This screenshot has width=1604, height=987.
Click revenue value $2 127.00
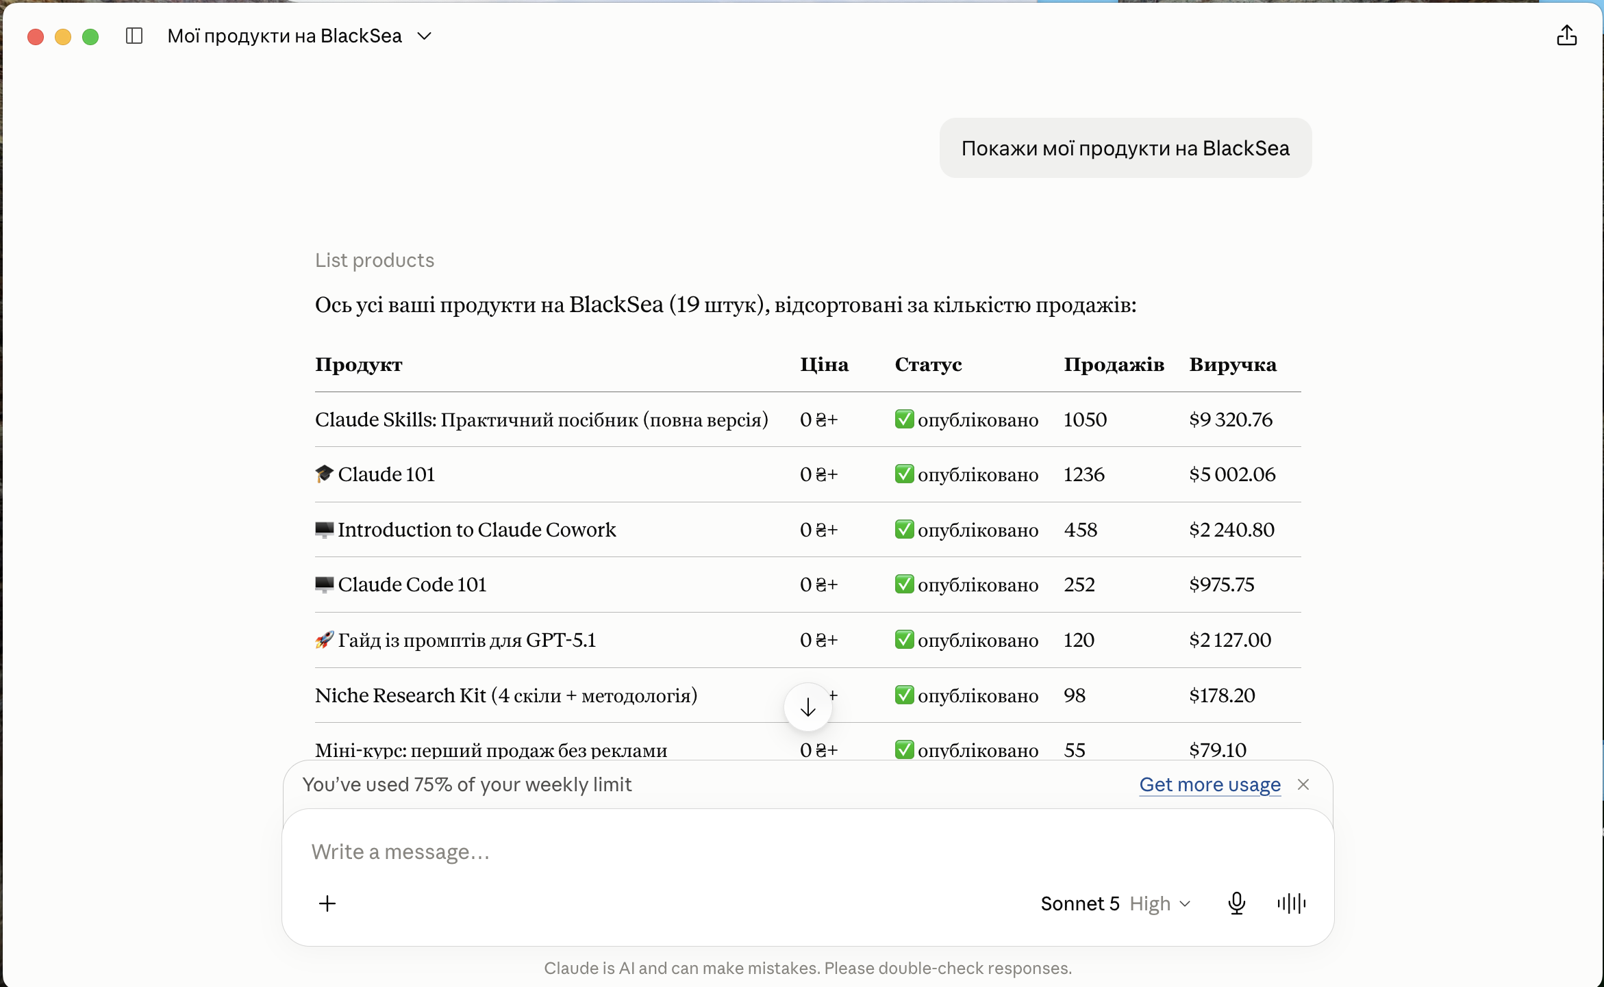click(x=1230, y=640)
